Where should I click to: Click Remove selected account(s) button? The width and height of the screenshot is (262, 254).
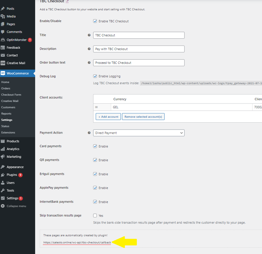pyautogui.click(x=143, y=117)
